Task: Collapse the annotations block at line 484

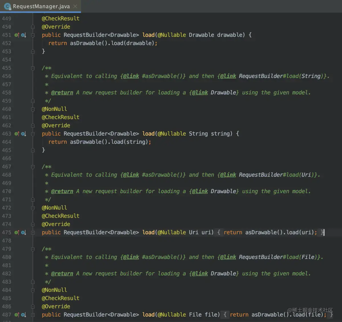Action: click(33, 290)
